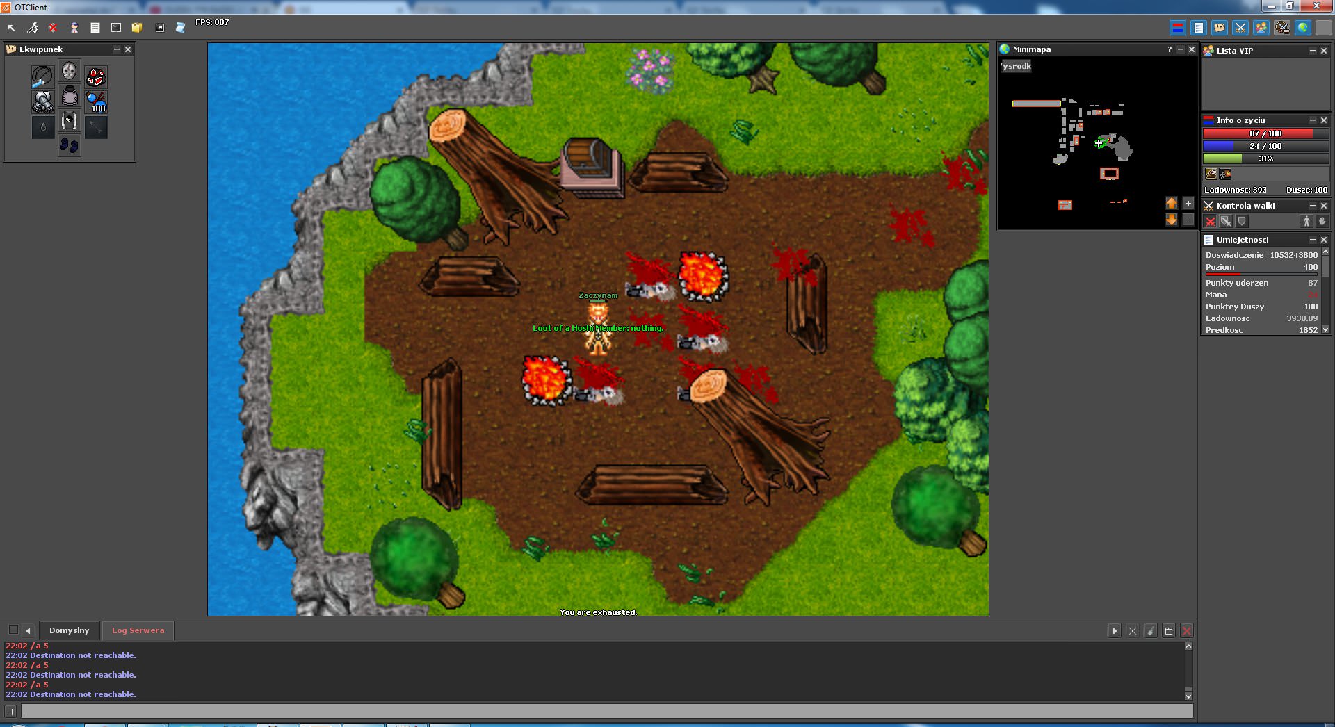1335x727 pixels.
Task: Zoom out minimap with minus button
Action: [x=1188, y=220]
